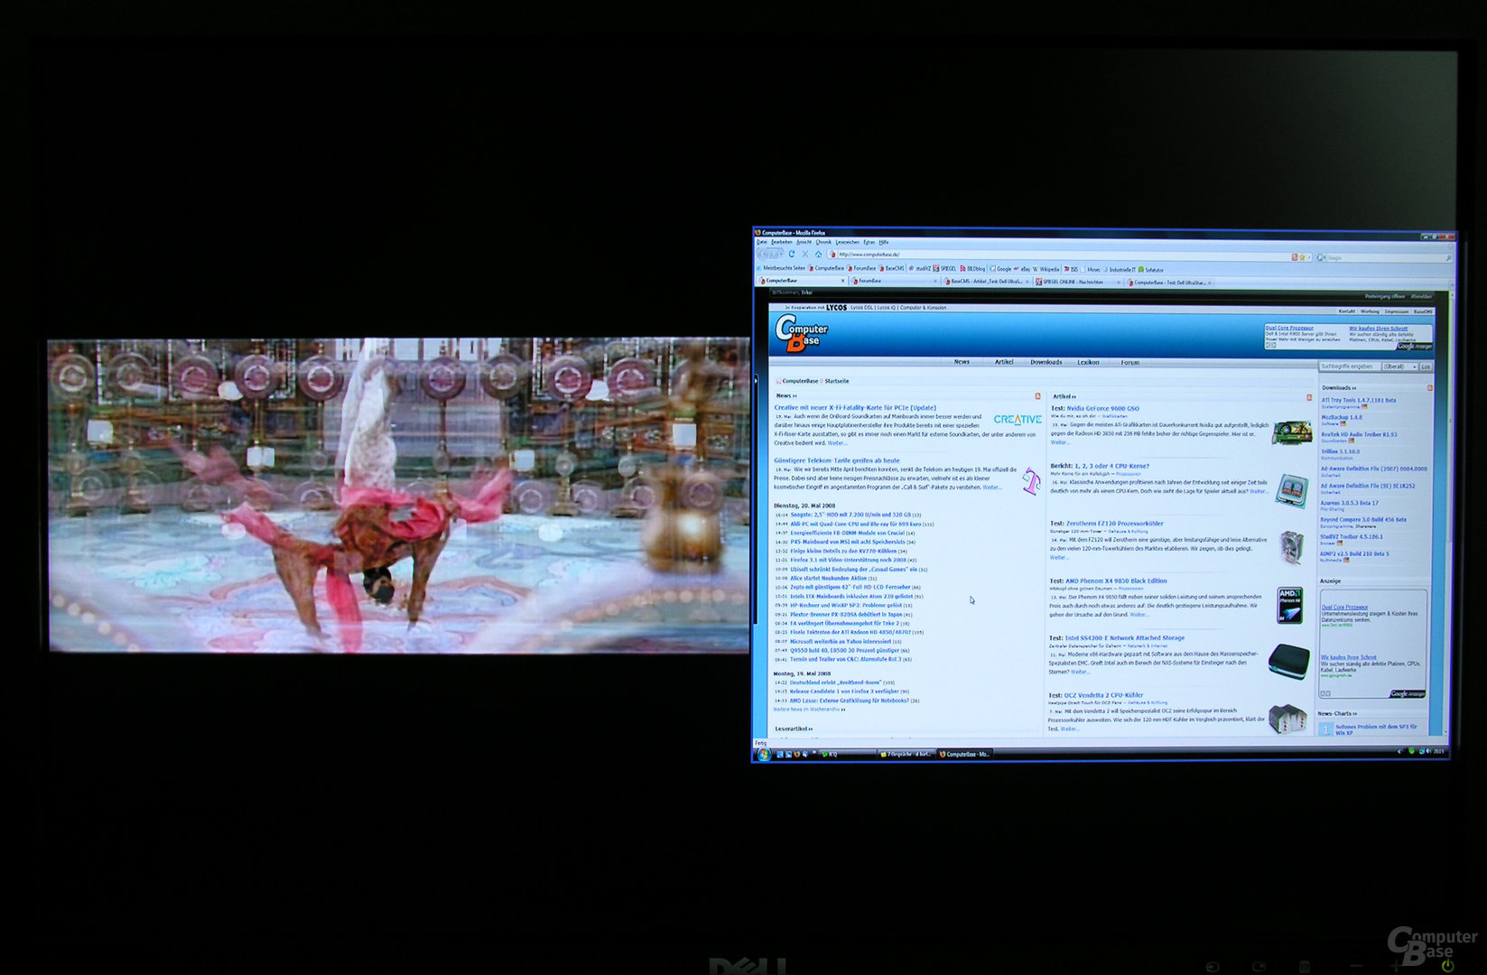The width and height of the screenshot is (1487, 975).
Task: Click the Telekom T logo thumbnail
Action: [x=1030, y=480]
